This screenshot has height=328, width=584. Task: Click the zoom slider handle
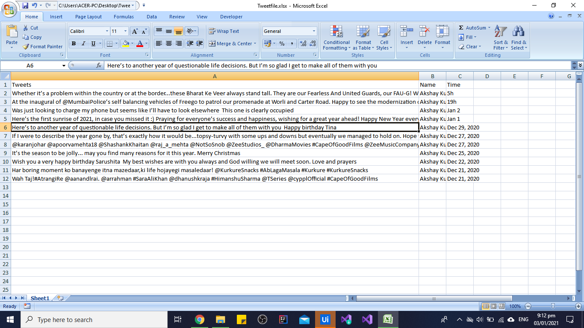[x=553, y=306]
